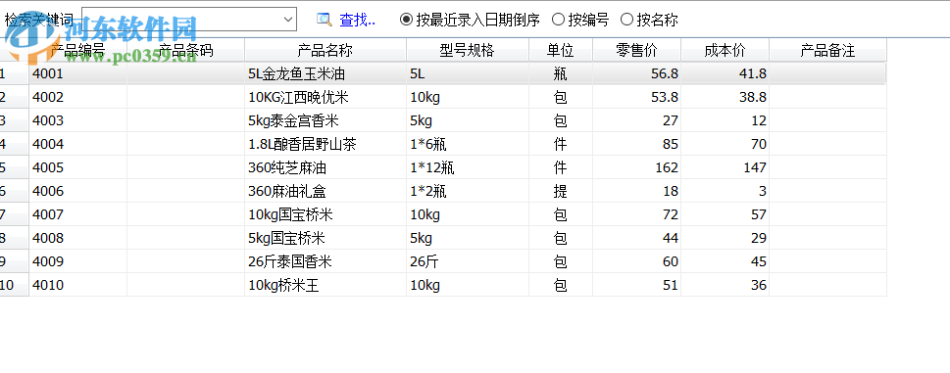Click cost price 70
Viewport: 950px width, 373px height.
[759, 144]
